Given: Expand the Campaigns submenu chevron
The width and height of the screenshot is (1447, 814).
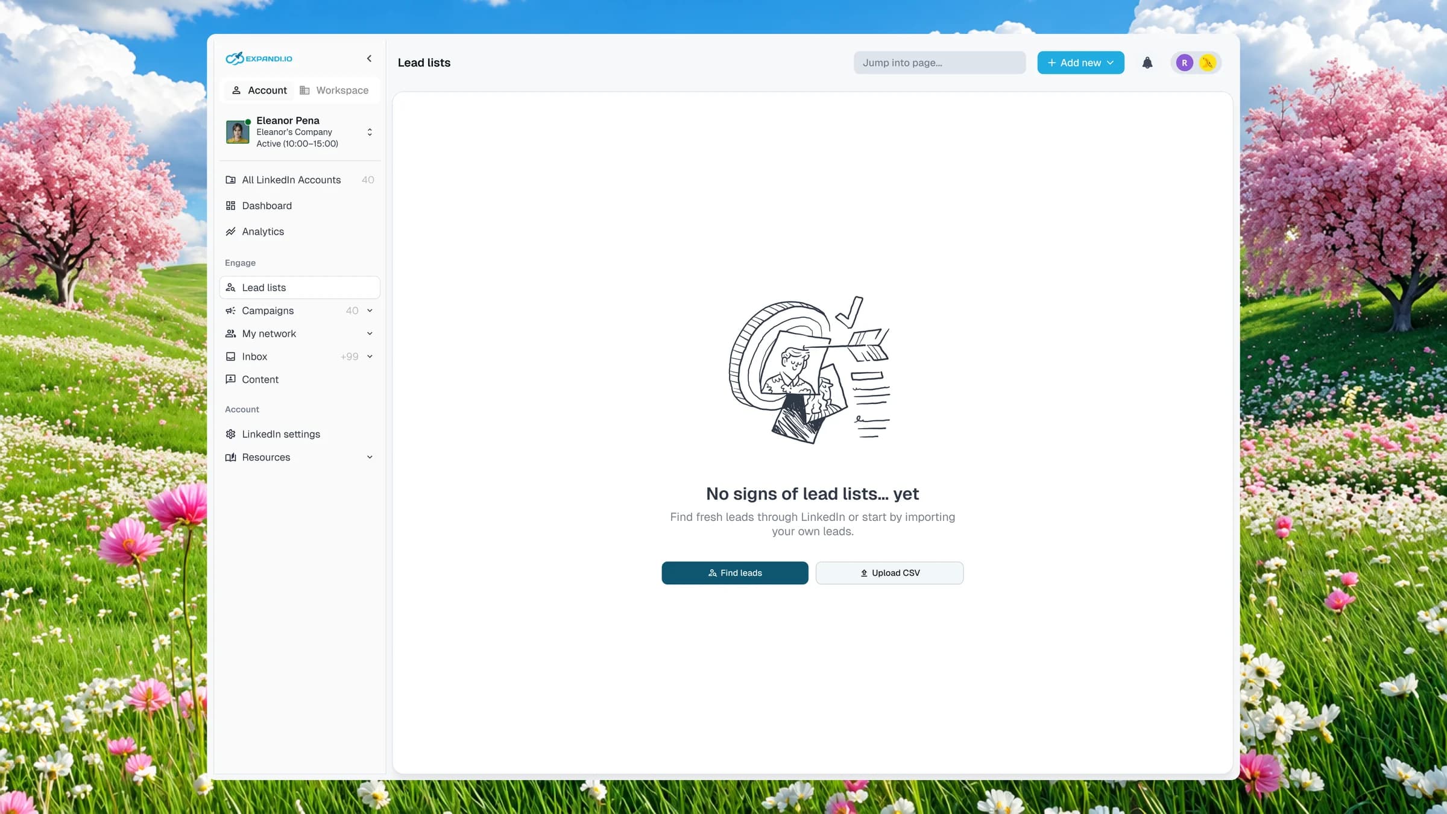Looking at the screenshot, I should 370,311.
